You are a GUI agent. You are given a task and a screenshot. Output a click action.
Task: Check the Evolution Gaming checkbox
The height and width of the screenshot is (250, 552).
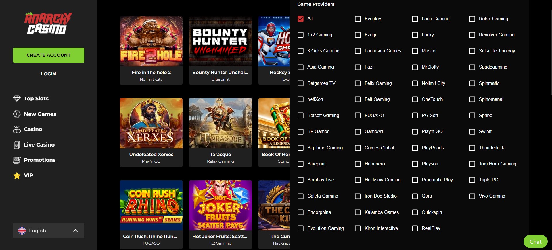point(301,228)
